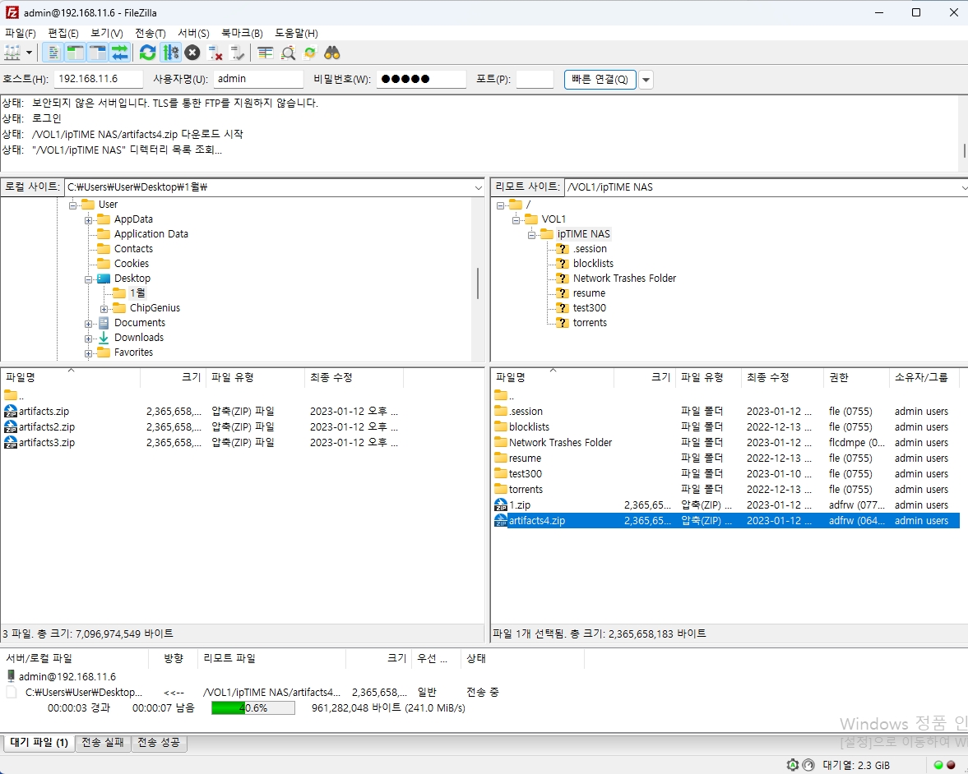Toggle transfer queue display icon
The width and height of the screenshot is (968, 774).
click(120, 53)
